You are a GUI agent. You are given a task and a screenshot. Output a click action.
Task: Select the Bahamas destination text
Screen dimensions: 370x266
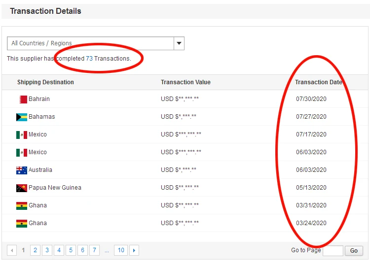[x=42, y=117]
